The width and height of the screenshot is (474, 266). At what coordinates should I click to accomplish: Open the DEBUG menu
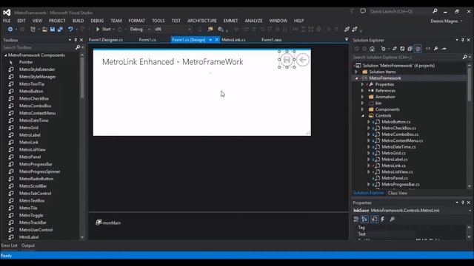(97, 21)
